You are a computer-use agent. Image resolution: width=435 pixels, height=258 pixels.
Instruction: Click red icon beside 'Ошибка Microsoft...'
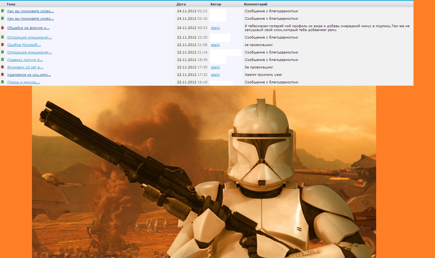click(x=2, y=44)
